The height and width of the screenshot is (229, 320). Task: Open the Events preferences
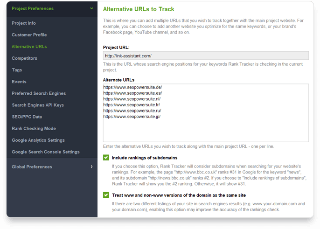pyautogui.click(x=19, y=82)
